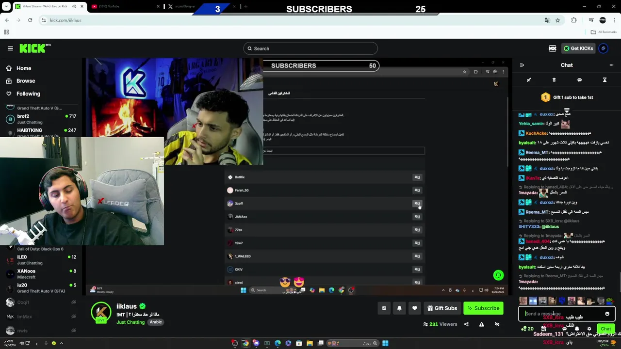Open chat settings gear icon
Viewport: 621px width, 349px height.
coord(589,329)
